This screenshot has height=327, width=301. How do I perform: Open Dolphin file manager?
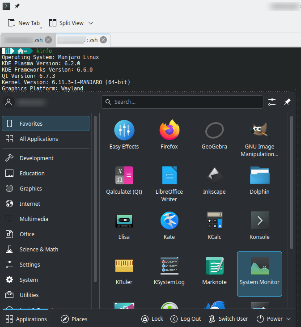[259, 180]
